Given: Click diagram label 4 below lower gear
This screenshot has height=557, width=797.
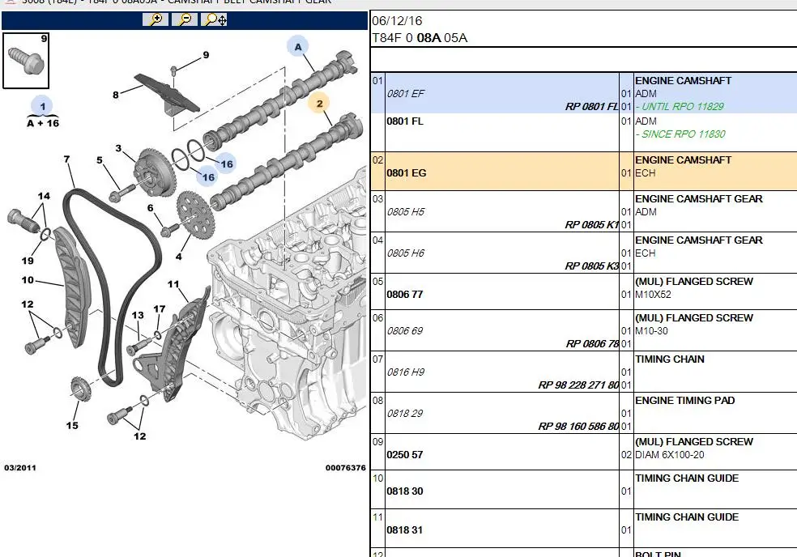Looking at the screenshot, I should coord(178,257).
